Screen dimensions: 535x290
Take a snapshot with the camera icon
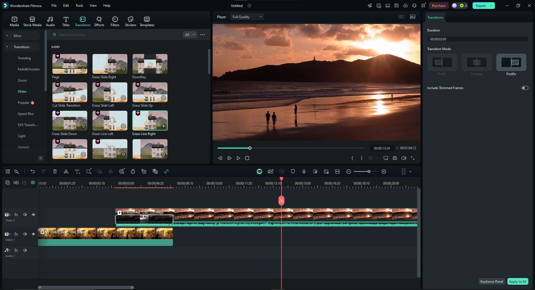395,158
